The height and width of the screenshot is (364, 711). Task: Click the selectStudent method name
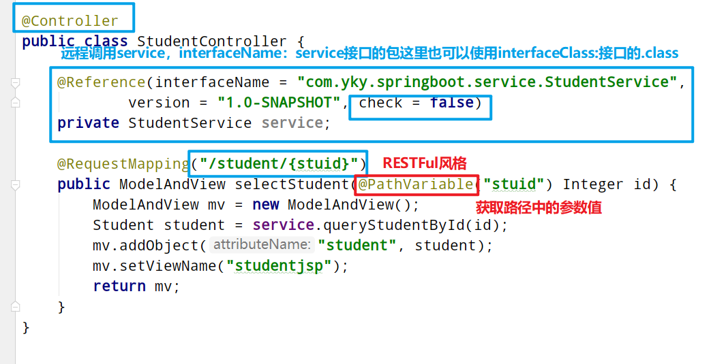pyautogui.click(x=292, y=184)
